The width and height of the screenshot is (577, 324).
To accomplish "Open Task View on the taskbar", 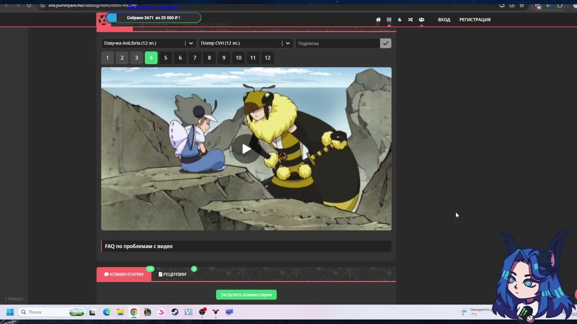I will coord(92,312).
